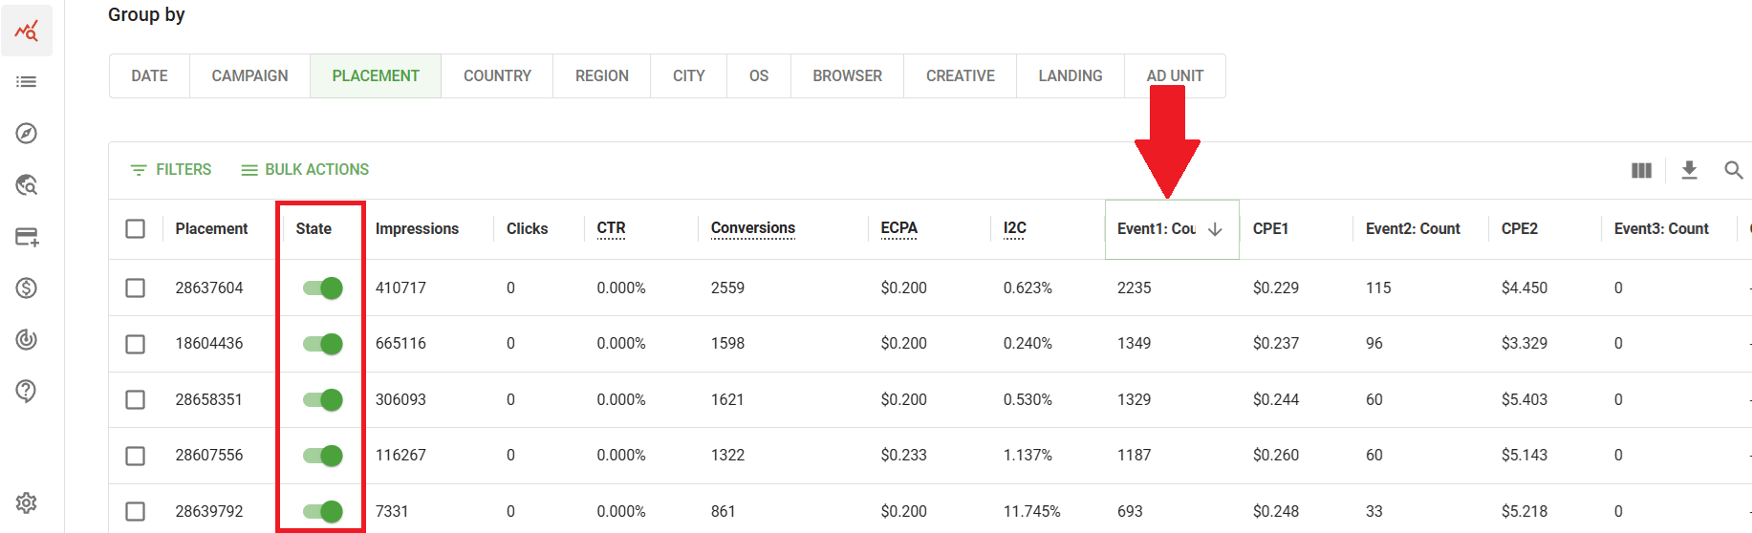This screenshot has width=1752, height=533.
Task: Tick the checkbox for placement 18604436
Action: (x=136, y=344)
